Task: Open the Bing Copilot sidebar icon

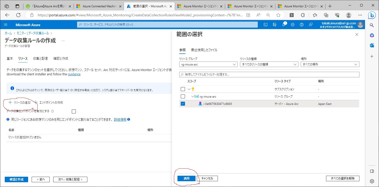Action: (x=372, y=15)
